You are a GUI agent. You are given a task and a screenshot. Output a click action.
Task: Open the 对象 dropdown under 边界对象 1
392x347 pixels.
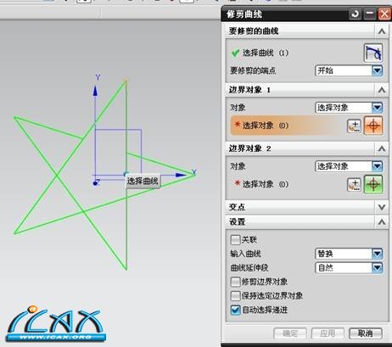(x=349, y=108)
